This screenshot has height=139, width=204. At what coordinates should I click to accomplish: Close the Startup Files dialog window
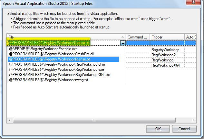(x=193, y=2)
